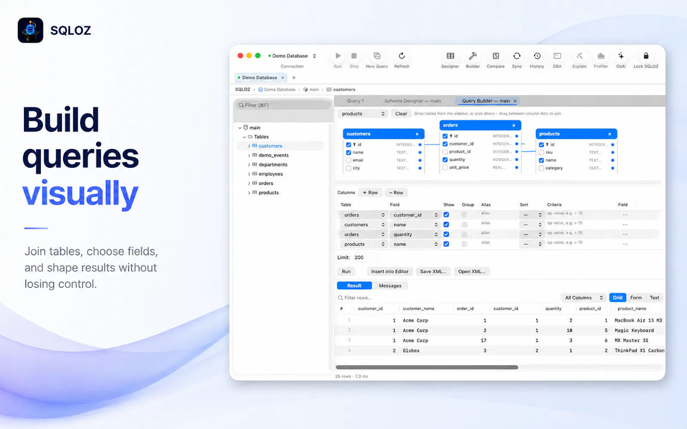Open a New Query from toolbar
Image resolution: width=687 pixels, height=429 pixels.
[377, 56]
